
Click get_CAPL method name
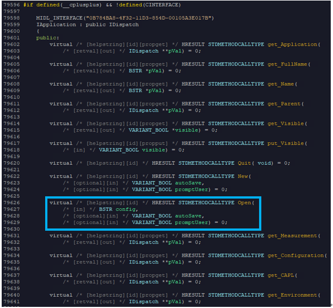[281, 275]
